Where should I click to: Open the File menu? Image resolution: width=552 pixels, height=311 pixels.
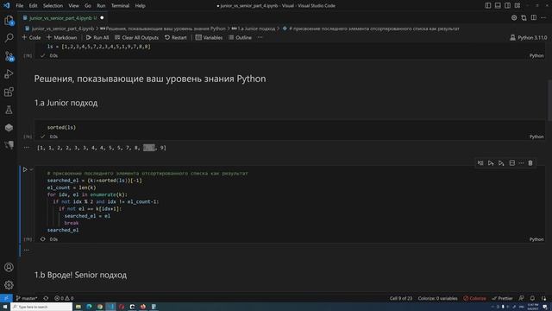pyautogui.click(x=19, y=6)
